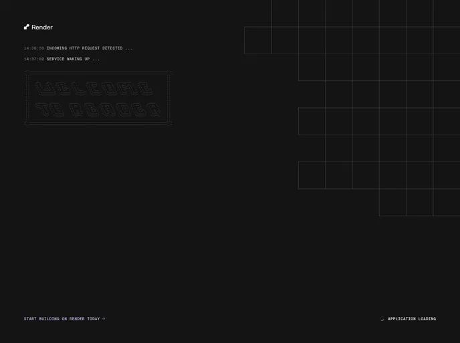Click the ellipsis after Service Waking Up
Viewport: 460px width, 343px height.
click(96, 59)
